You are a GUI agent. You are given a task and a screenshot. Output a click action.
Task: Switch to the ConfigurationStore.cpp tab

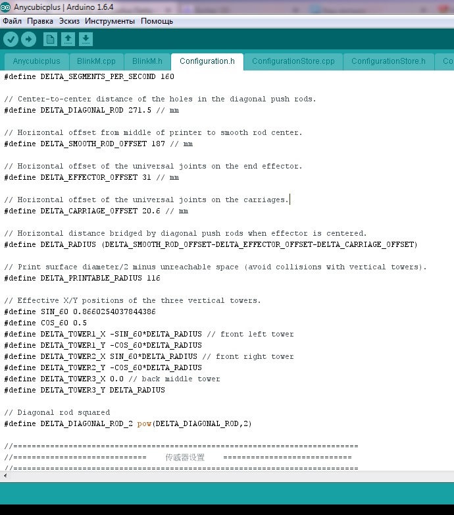point(293,61)
